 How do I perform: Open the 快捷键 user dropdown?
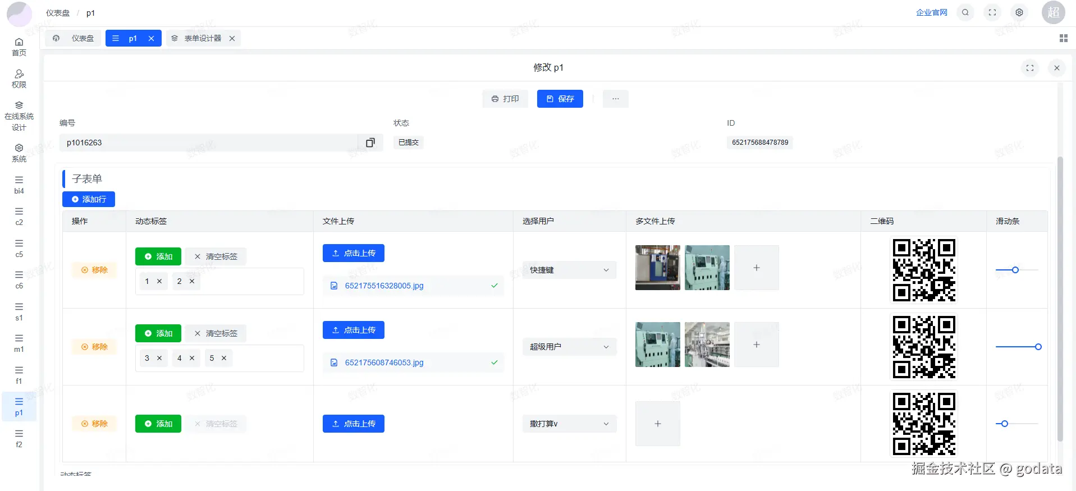(569, 270)
